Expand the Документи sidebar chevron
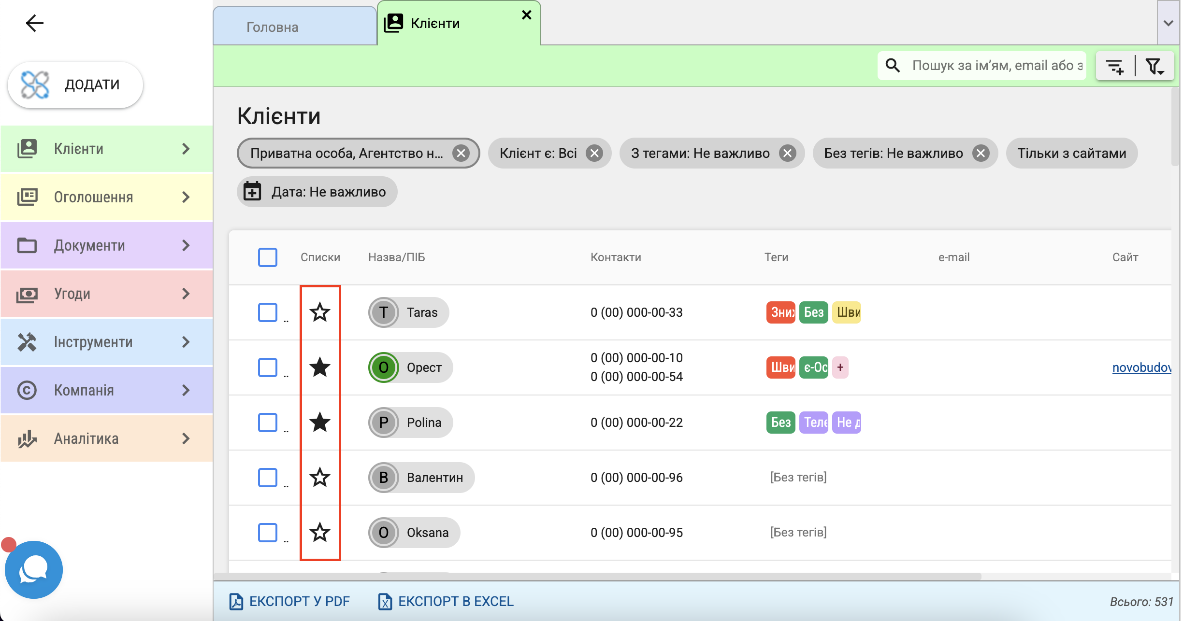This screenshot has height=621, width=1183. coord(186,245)
